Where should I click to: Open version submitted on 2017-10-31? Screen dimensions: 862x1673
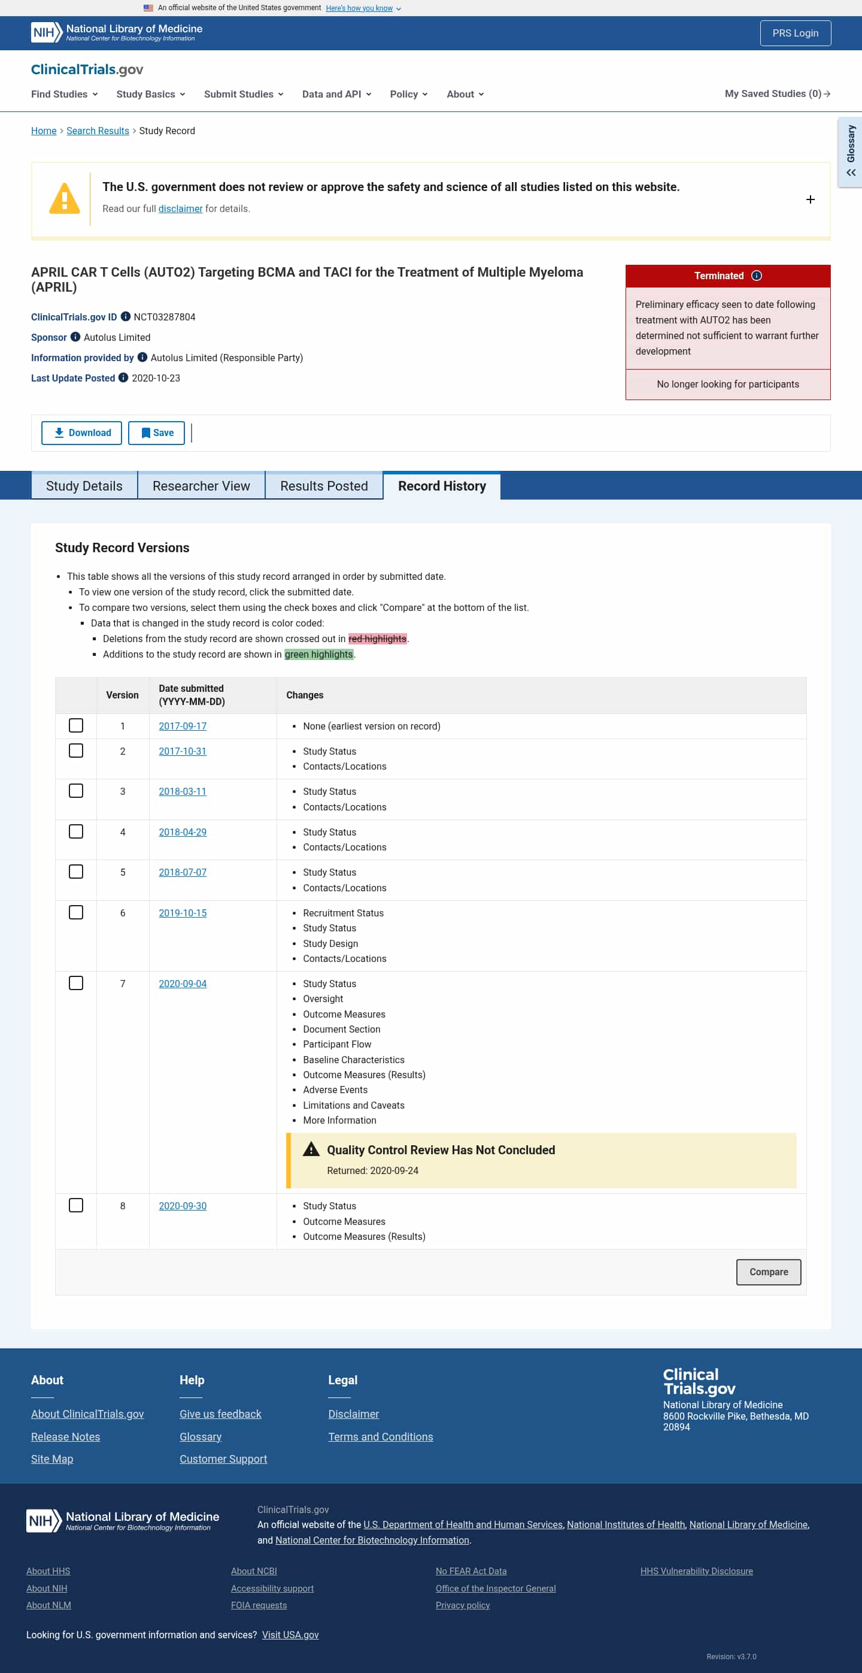click(x=183, y=751)
